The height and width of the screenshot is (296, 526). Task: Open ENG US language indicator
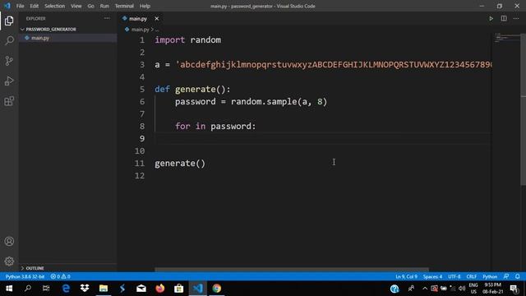click(x=473, y=289)
